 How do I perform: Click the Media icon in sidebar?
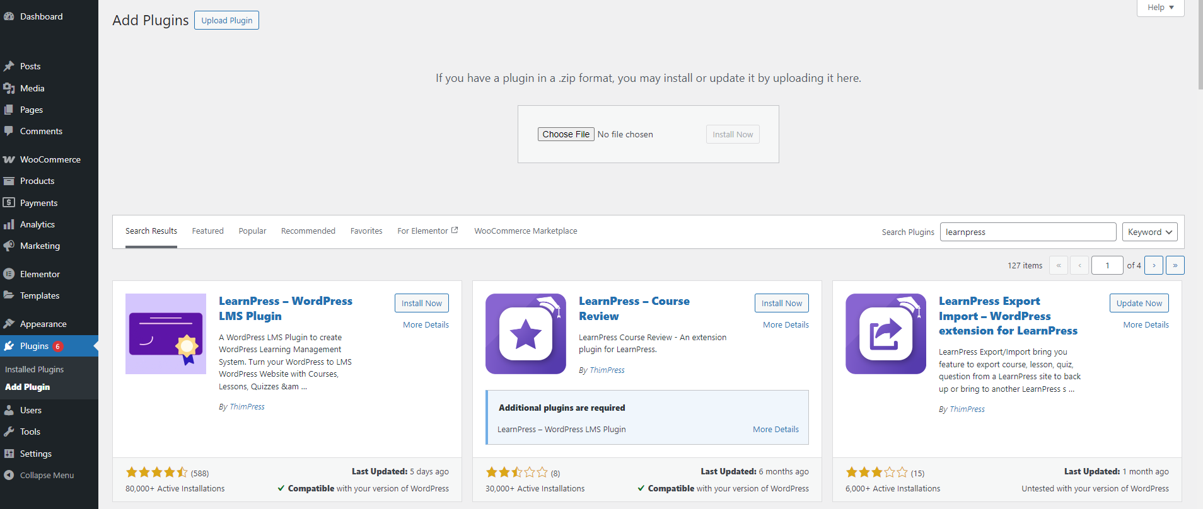9,88
